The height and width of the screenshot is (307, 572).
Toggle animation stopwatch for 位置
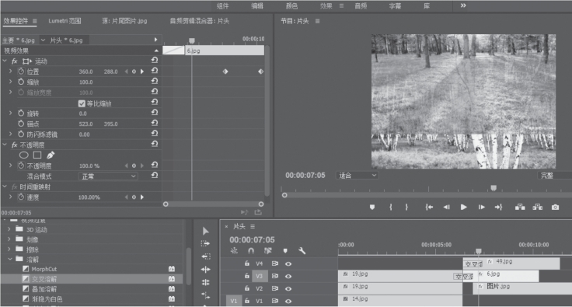point(21,72)
